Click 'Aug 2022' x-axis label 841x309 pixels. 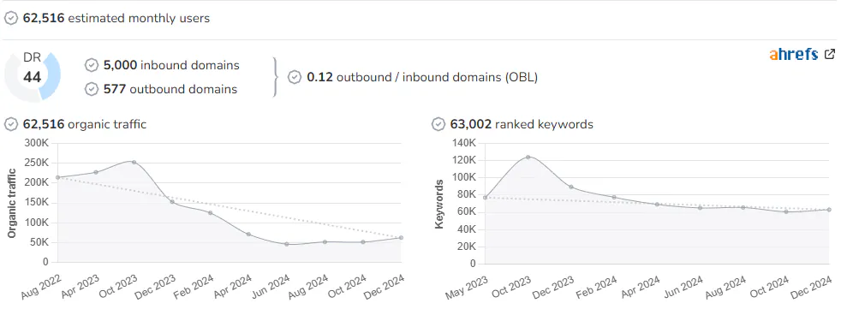click(42, 286)
